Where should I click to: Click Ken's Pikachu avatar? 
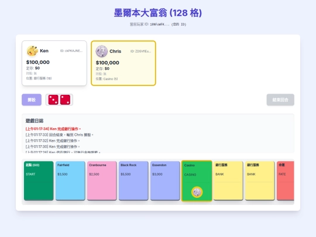coord(32,51)
